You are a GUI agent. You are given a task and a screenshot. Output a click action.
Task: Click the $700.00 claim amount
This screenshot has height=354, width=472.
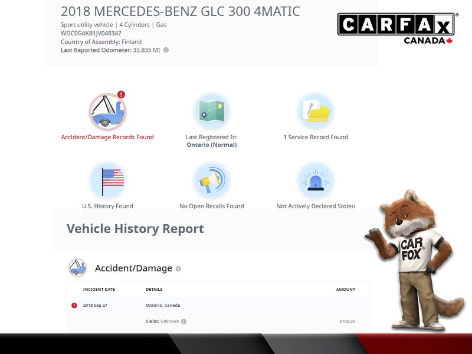(347, 322)
